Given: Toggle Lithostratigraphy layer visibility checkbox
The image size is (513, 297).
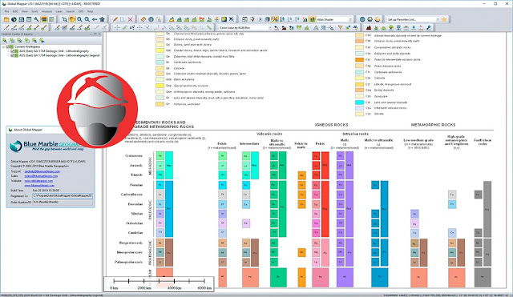Looking at the screenshot, I should 13,51.
